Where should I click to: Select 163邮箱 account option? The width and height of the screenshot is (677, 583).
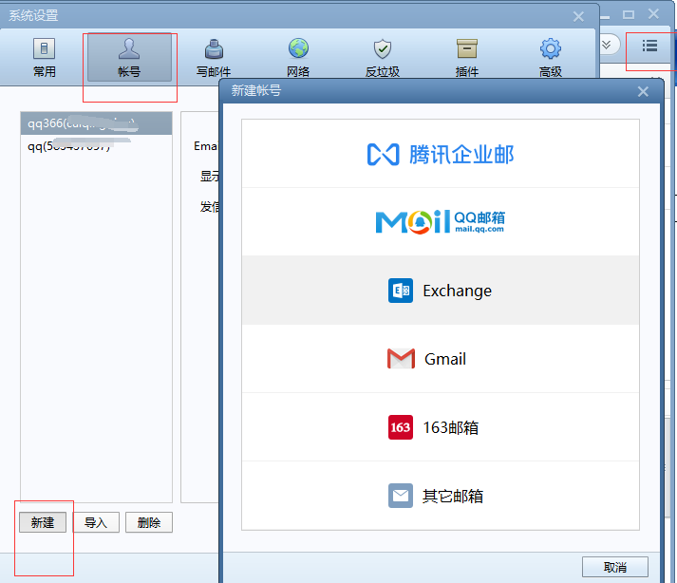pos(441,427)
